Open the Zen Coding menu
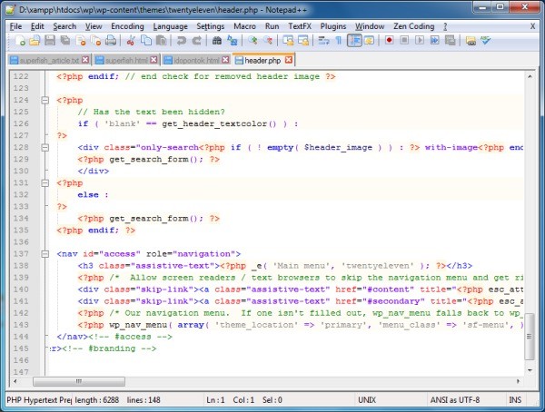 [413, 26]
